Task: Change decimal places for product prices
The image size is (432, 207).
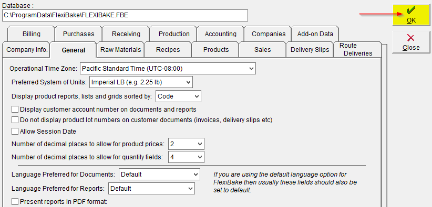Action: tap(186, 144)
